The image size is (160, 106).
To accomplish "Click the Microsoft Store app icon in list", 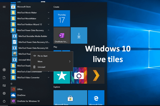I will click(13, 7).
